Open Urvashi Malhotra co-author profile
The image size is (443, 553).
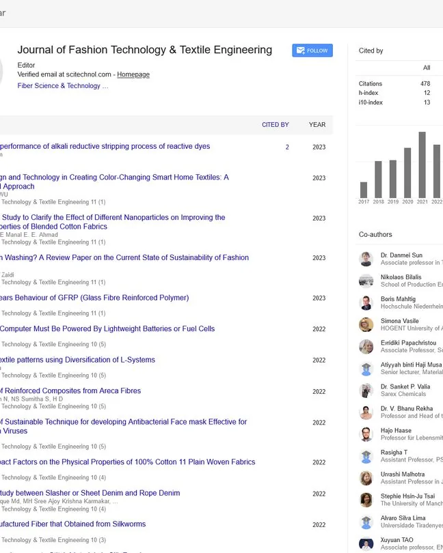pyautogui.click(x=403, y=474)
